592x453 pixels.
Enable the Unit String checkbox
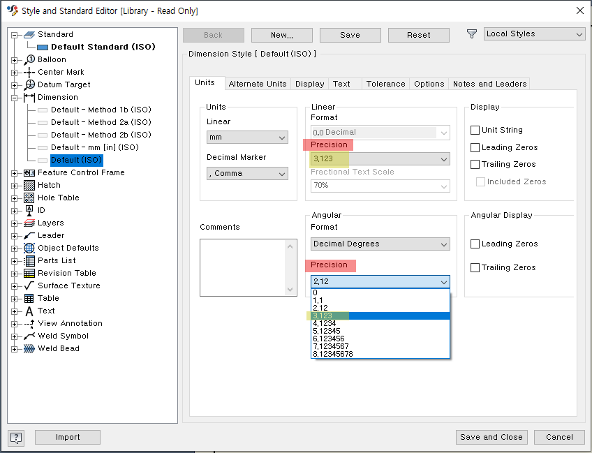point(475,131)
